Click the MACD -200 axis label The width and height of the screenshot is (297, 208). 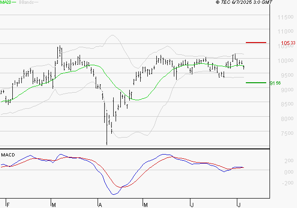(x=288, y=183)
